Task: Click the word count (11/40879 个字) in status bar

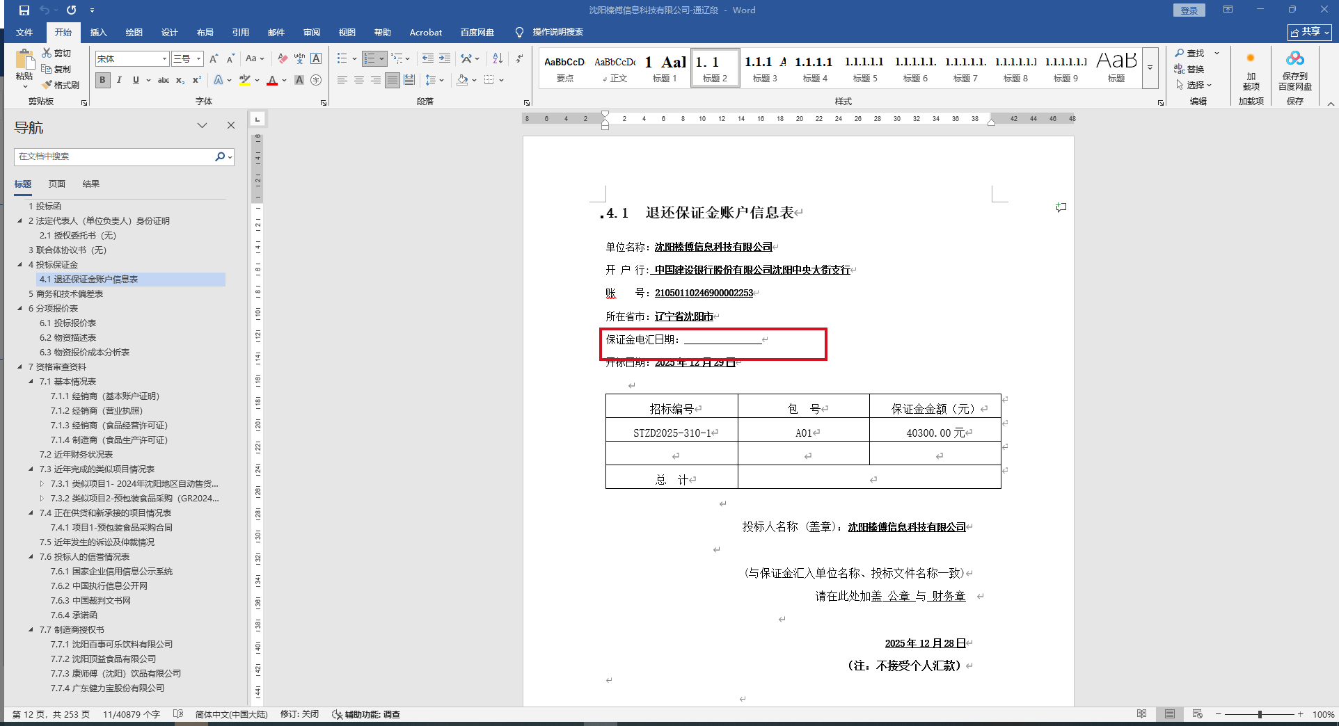Action: coord(132,714)
